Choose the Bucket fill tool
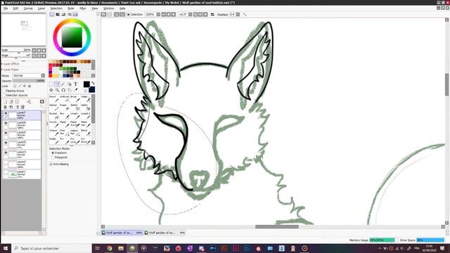450x253 pixels. [53, 115]
